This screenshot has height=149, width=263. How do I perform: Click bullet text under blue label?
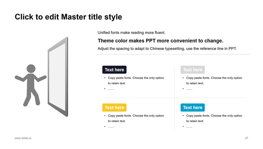click(214, 118)
